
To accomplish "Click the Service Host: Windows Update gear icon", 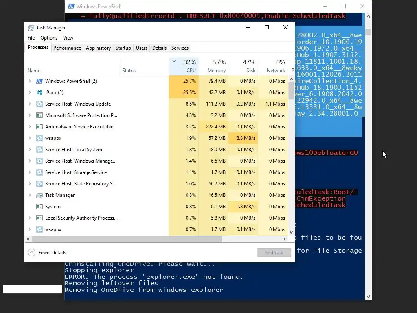I will (40, 104).
